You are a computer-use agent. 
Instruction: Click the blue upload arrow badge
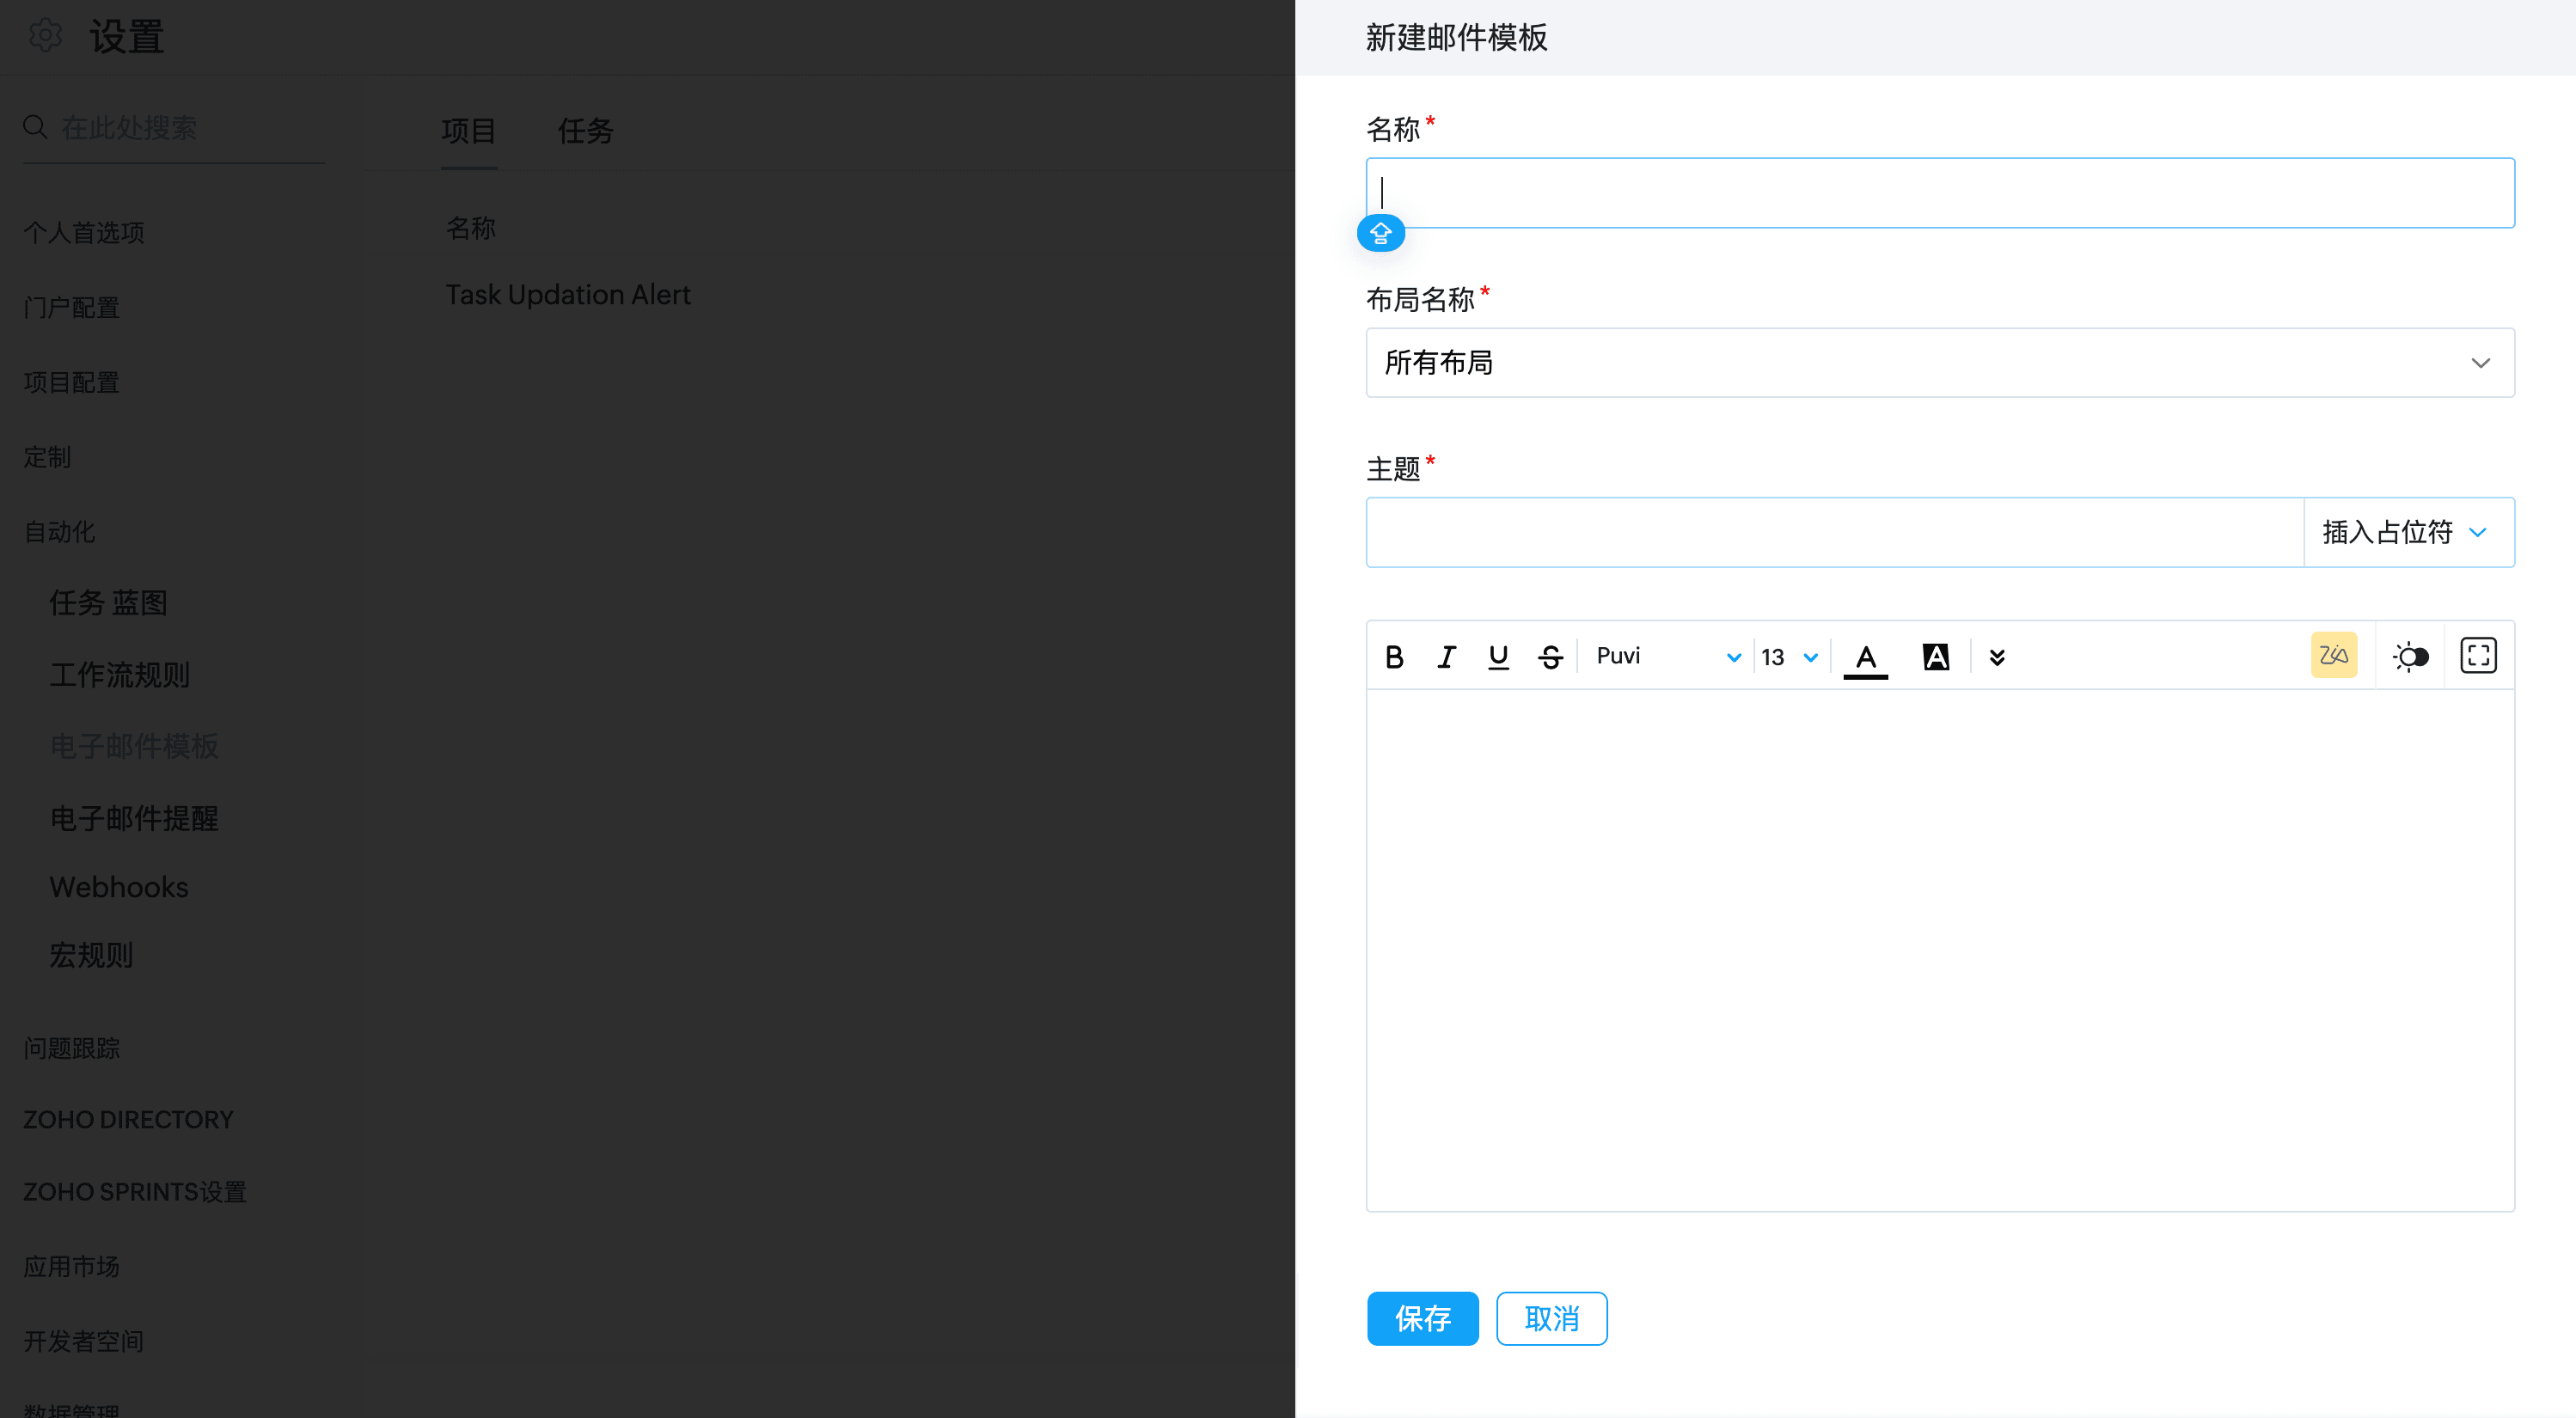(1381, 233)
